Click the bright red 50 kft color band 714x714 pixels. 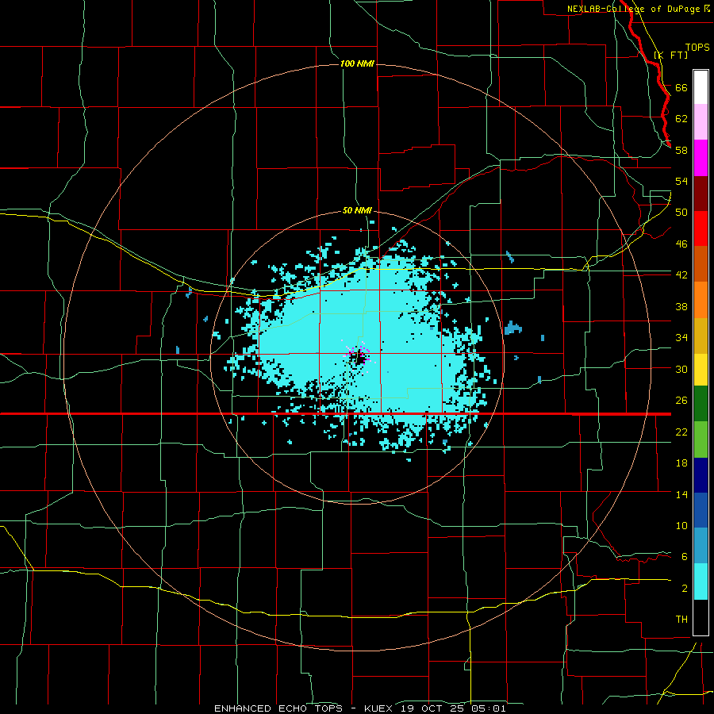click(x=701, y=228)
